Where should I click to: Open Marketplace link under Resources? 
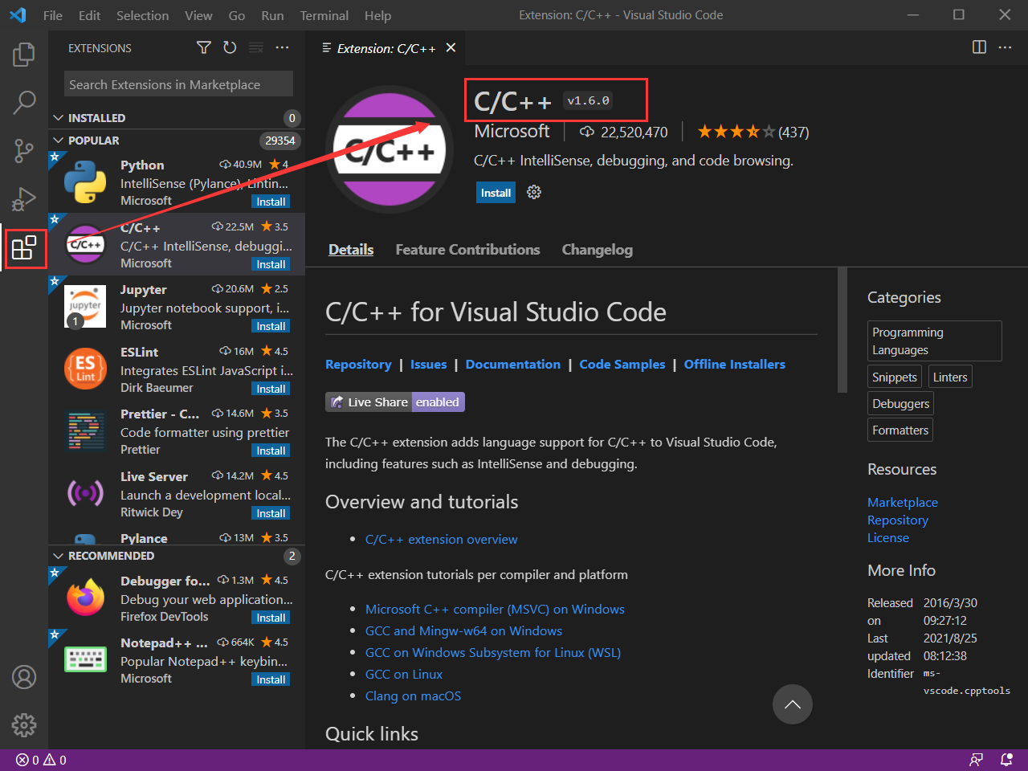[903, 503]
